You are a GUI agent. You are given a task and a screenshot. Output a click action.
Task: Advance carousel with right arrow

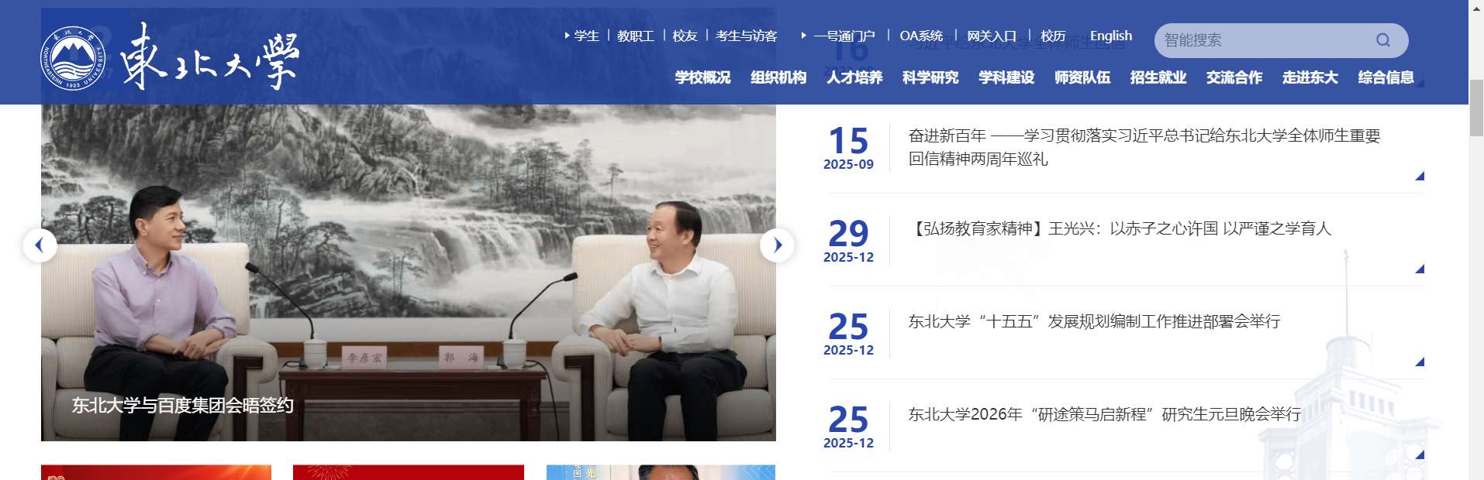pyautogui.click(x=777, y=245)
